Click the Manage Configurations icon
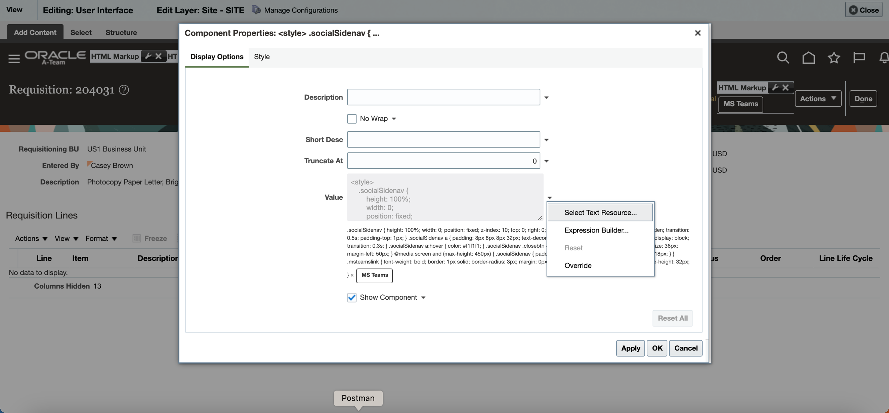This screenshot has height=413, width=889. coord(256,10)
